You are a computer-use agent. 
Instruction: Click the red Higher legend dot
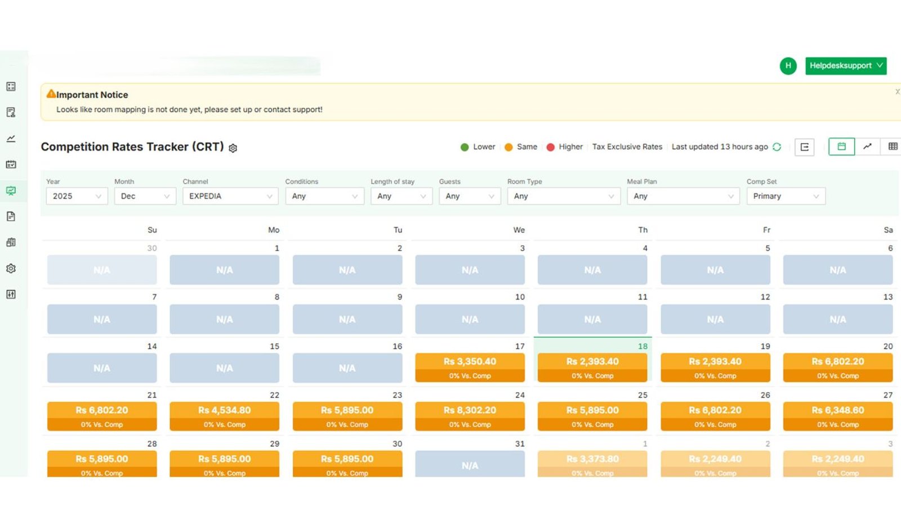551,147
